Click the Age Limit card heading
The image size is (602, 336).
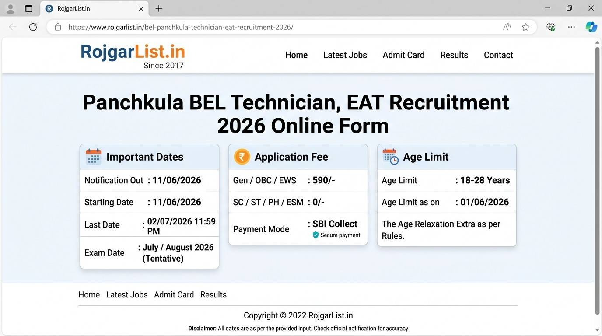tap(426, 157)
